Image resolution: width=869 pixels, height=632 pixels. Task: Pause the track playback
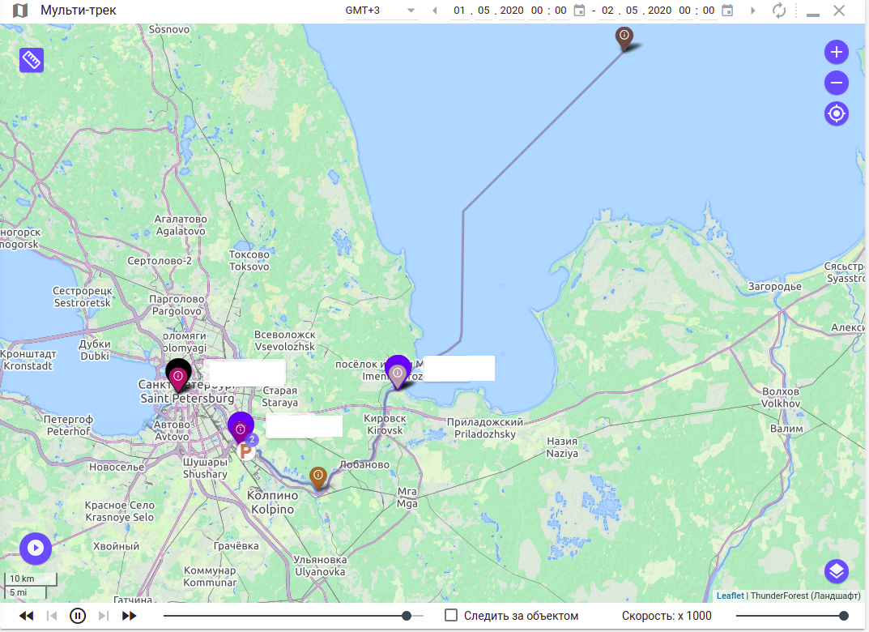(x=77, y=616)
